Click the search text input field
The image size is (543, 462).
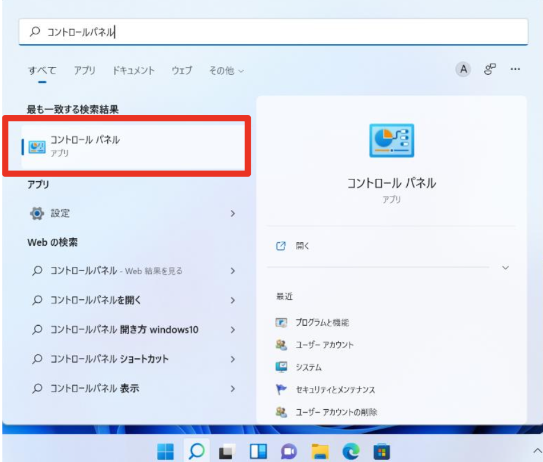(x=273, y=32)
